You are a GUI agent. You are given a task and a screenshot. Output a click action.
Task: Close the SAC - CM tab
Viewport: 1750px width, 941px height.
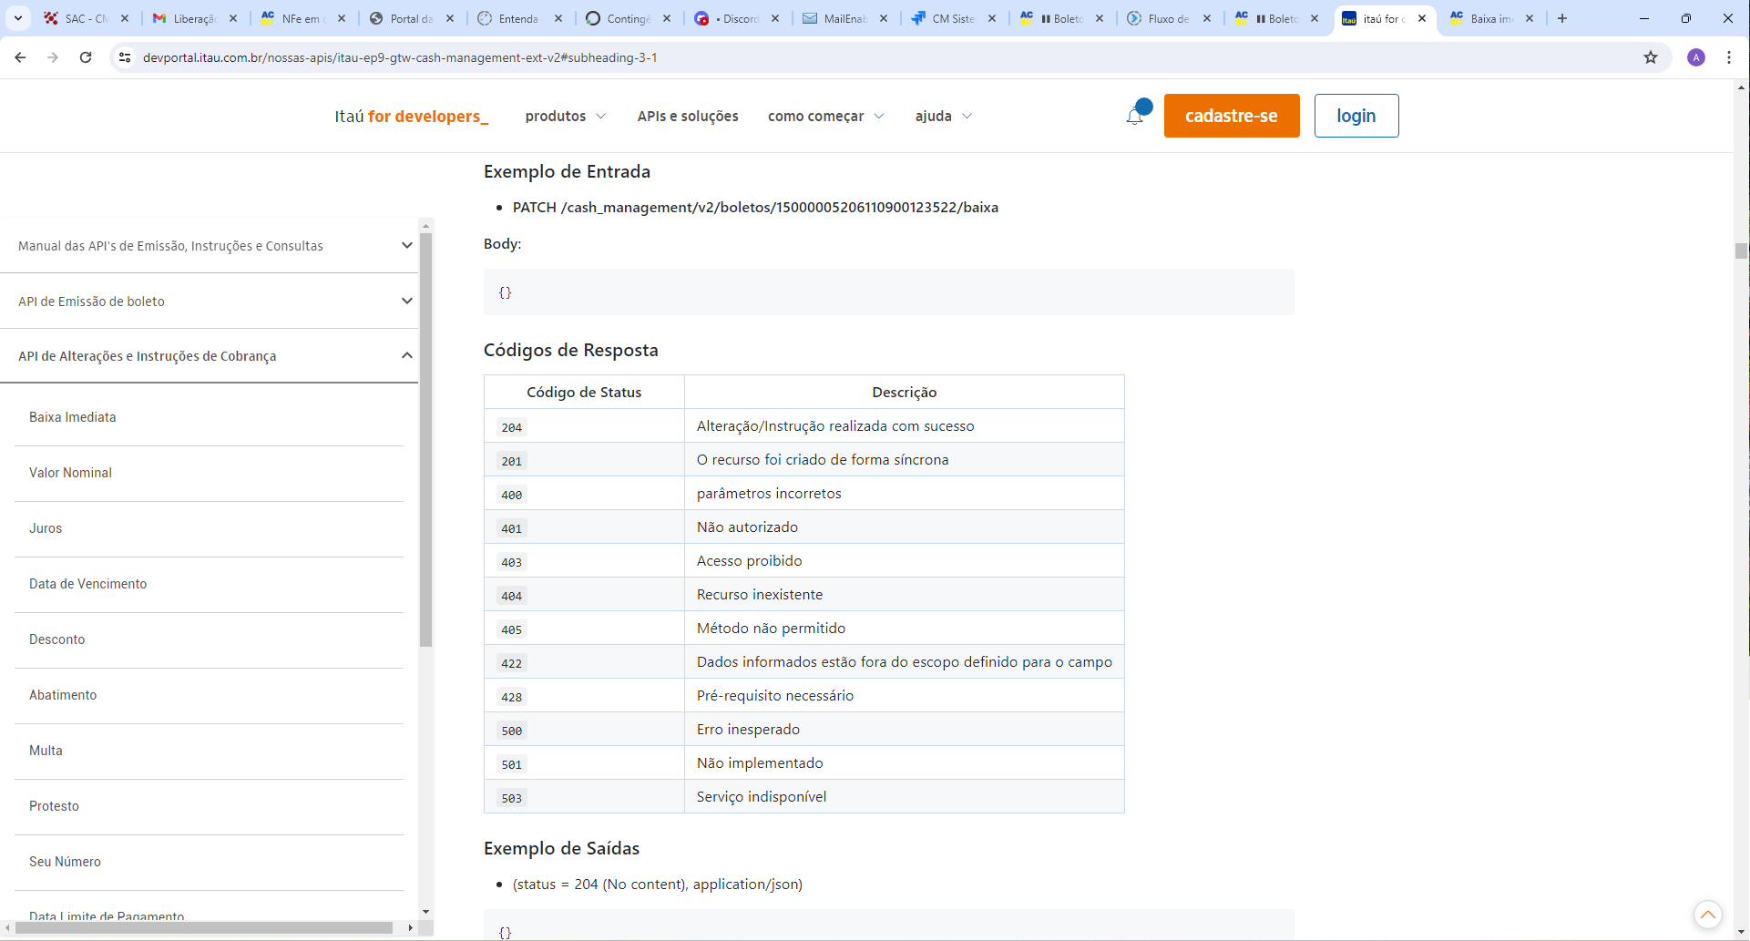[125, 18]
